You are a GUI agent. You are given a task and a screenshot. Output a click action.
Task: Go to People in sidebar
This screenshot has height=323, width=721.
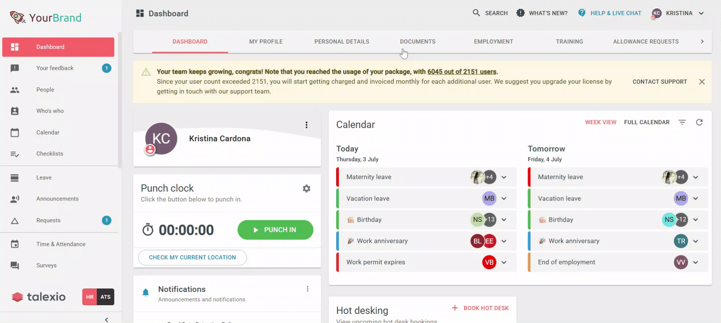coord(58,90)
